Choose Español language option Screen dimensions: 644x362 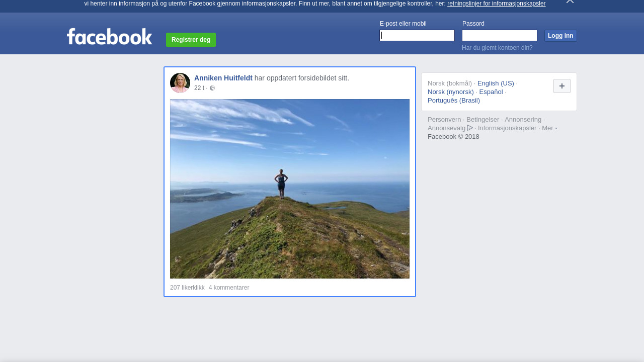point(491,92)
